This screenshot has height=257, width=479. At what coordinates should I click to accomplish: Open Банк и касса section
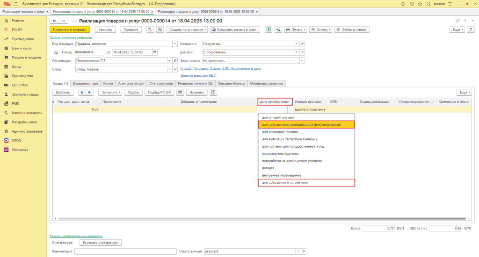click(22, 48)
